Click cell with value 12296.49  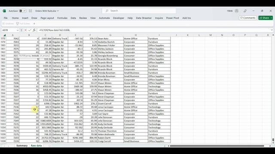point(45,73)
